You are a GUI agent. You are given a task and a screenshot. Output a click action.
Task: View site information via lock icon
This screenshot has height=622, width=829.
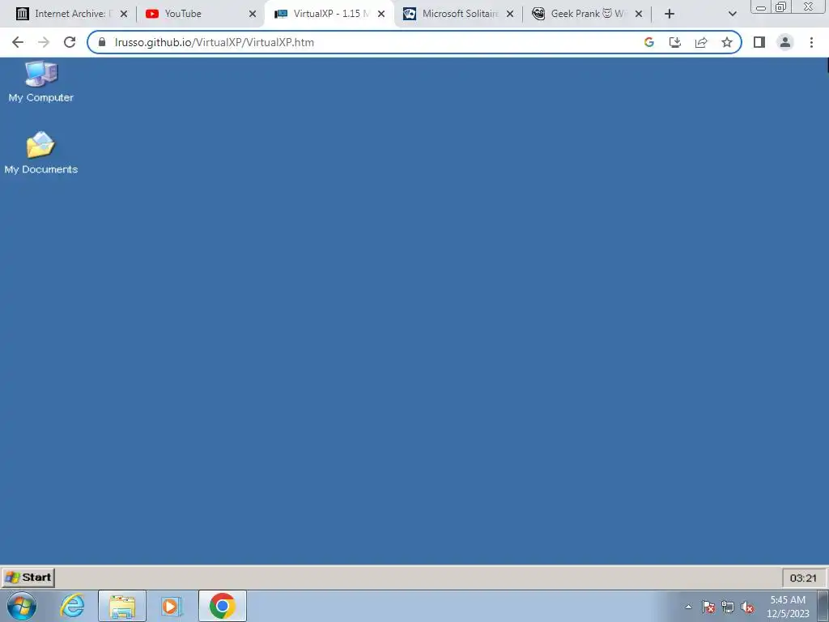pos(102,42)
